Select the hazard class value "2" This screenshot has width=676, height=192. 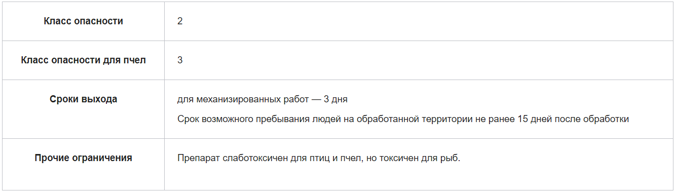tap(180, 22)
